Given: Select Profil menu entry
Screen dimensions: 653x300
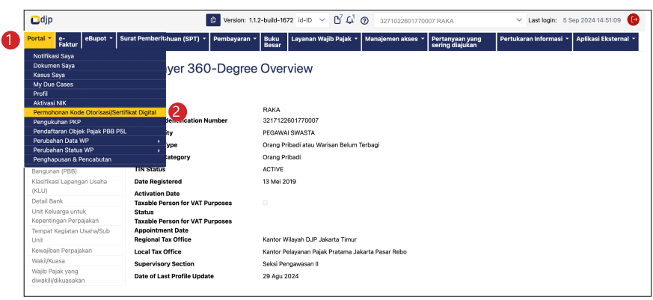Looking at the screenshot, I should pos(95,94).
